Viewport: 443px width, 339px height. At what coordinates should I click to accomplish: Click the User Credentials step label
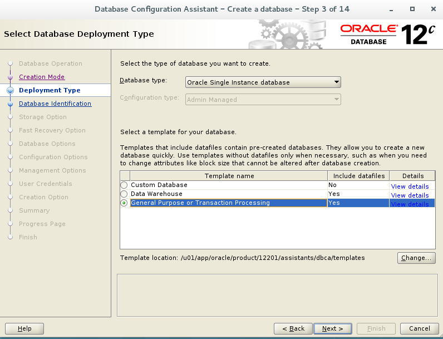click(x=46, y=184)
